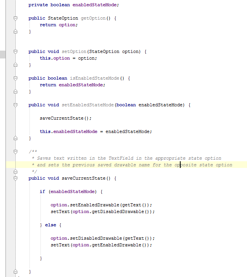247x277 pixels.
Task: Click 'public void saveCurrentState()' declaration name
Action: pyautogui.click(x=84, y=178)
